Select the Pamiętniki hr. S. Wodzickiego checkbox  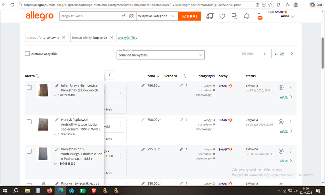[29, 151]
